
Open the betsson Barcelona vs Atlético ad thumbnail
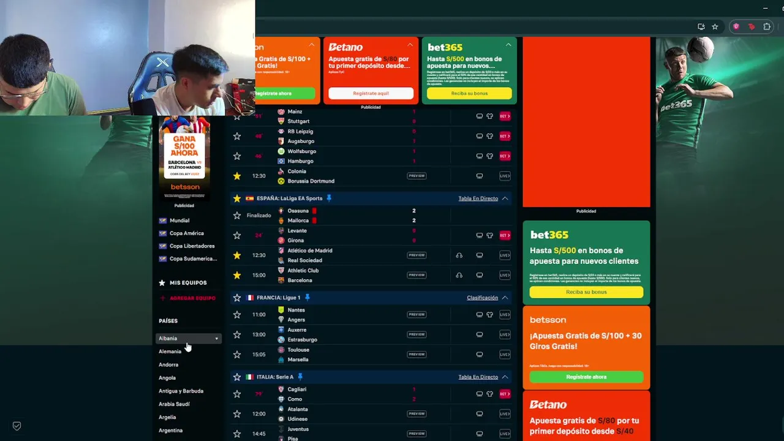pos(184,158)
